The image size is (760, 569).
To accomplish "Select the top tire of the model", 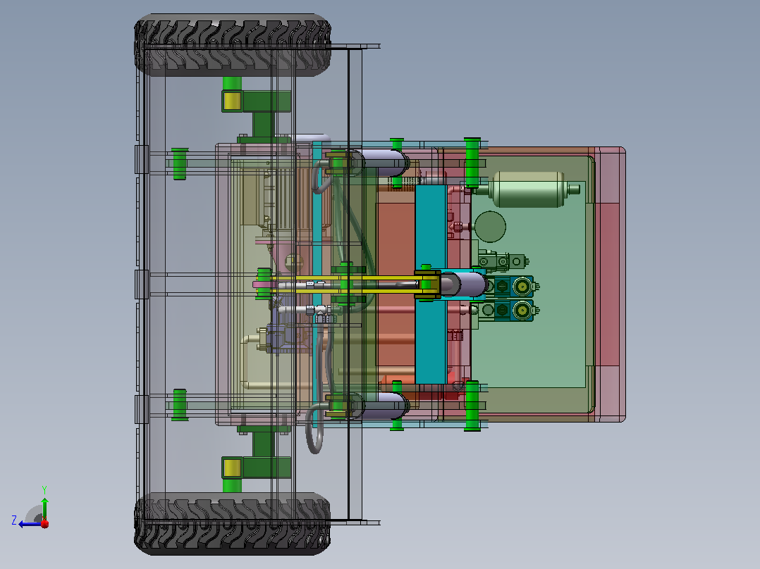I will [x=233, y=44].
